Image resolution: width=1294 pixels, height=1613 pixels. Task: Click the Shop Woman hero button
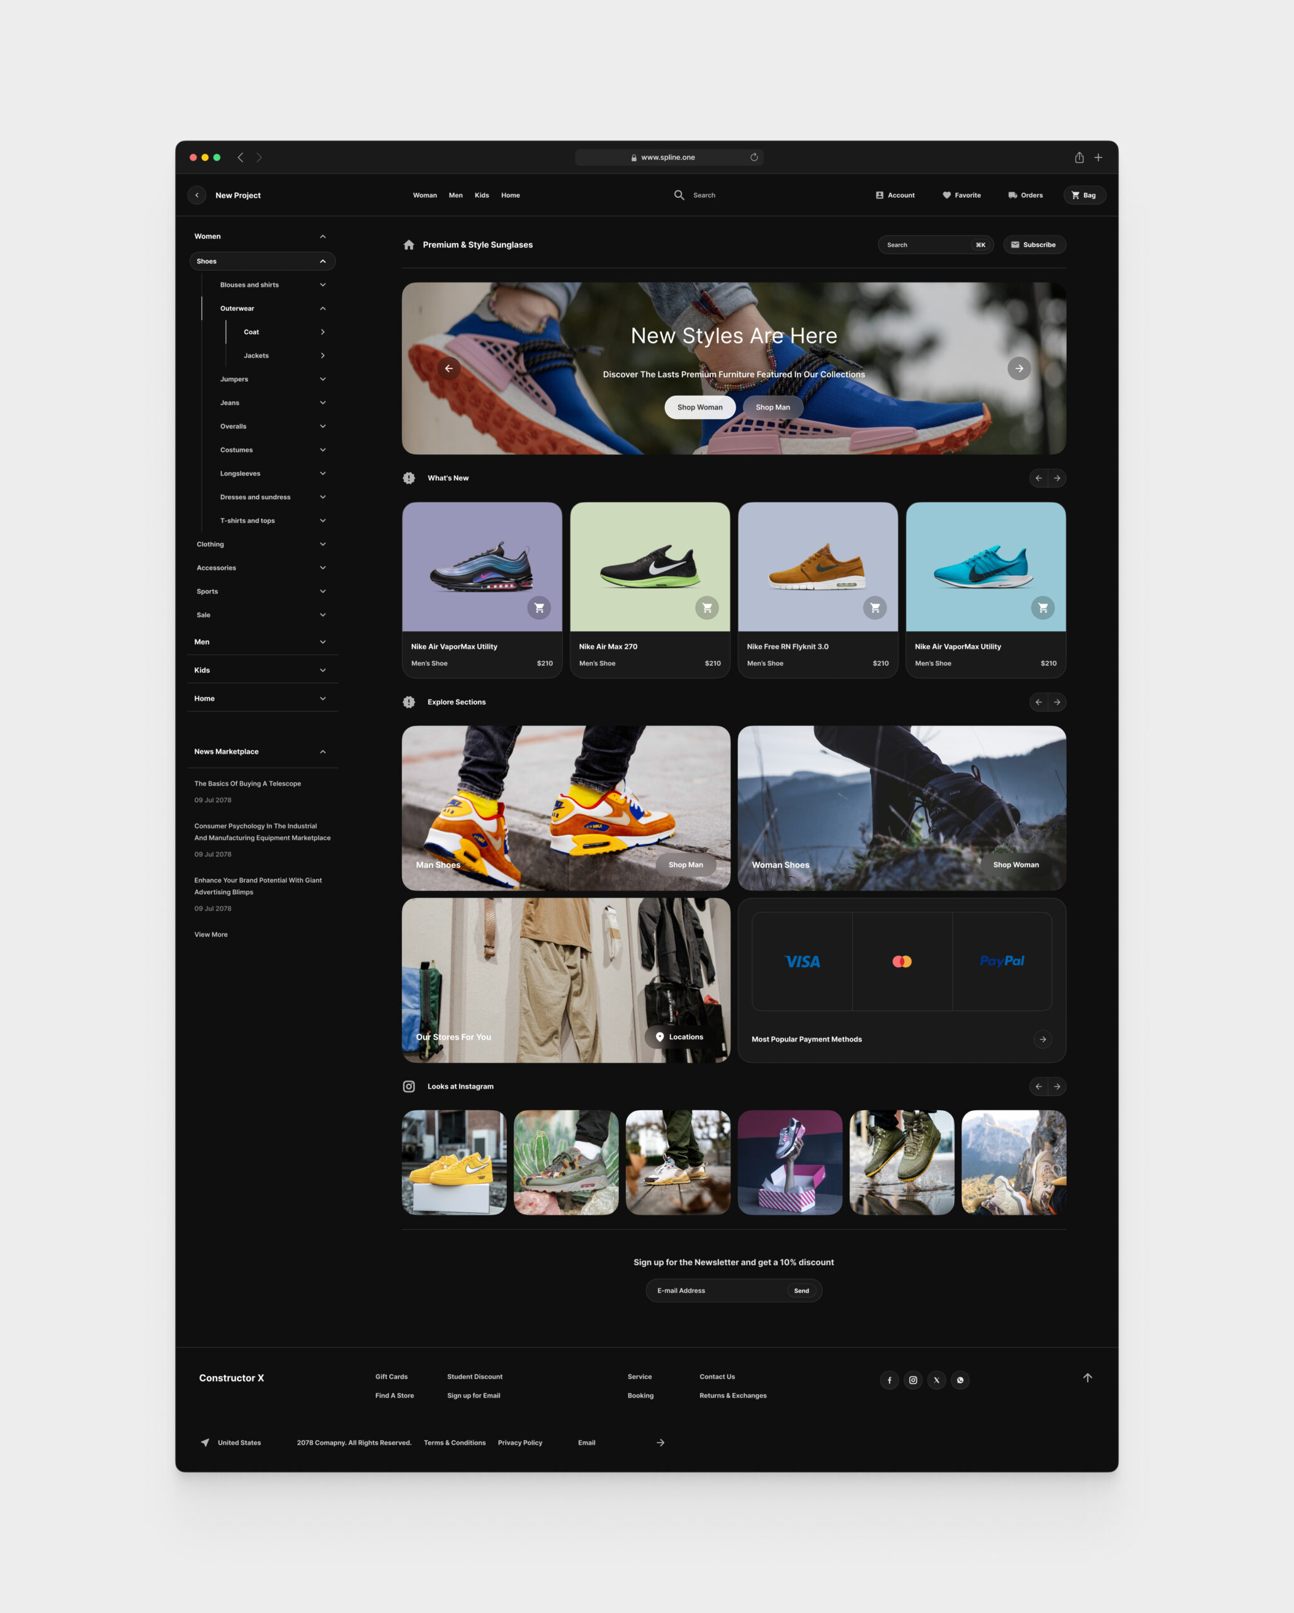pos(700,407)
